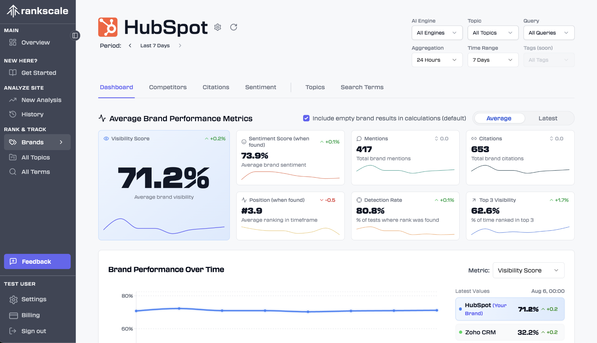597x343 pixels.
Task: Collapse the sidebar panel
Action: (x=75, y=36)
